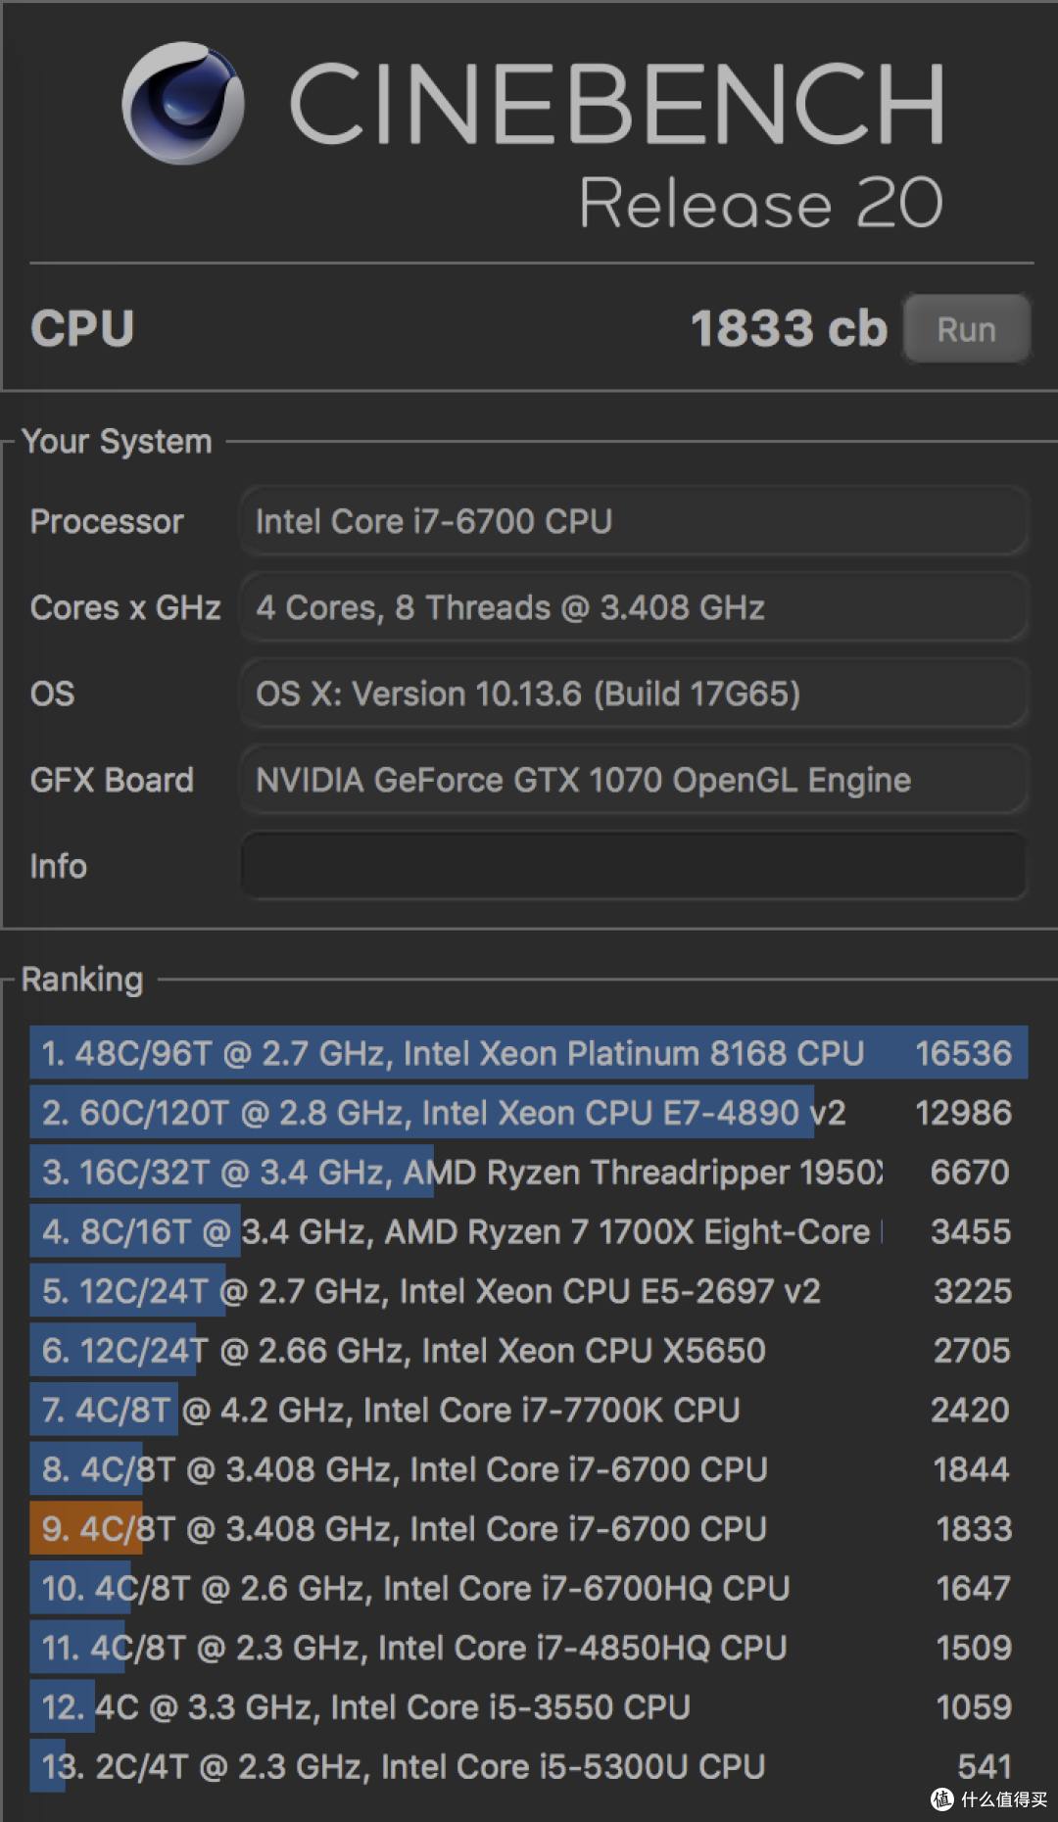Viewport: 1058px width, 1822px height.
Task: Select the Core i5-3550 ranking row
Action: pyautogui.click(x=529, y=1706)
